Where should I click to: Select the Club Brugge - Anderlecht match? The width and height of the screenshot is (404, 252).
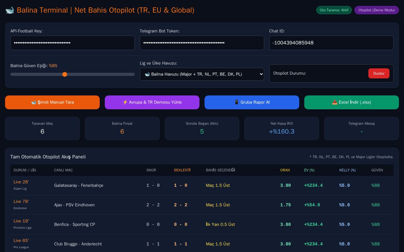[78, 244]
